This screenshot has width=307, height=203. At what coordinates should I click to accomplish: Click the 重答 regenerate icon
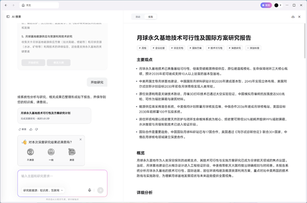point(22,129)
